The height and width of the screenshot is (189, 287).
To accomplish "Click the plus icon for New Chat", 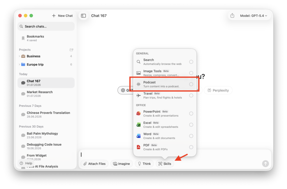I will click(54, 16).
